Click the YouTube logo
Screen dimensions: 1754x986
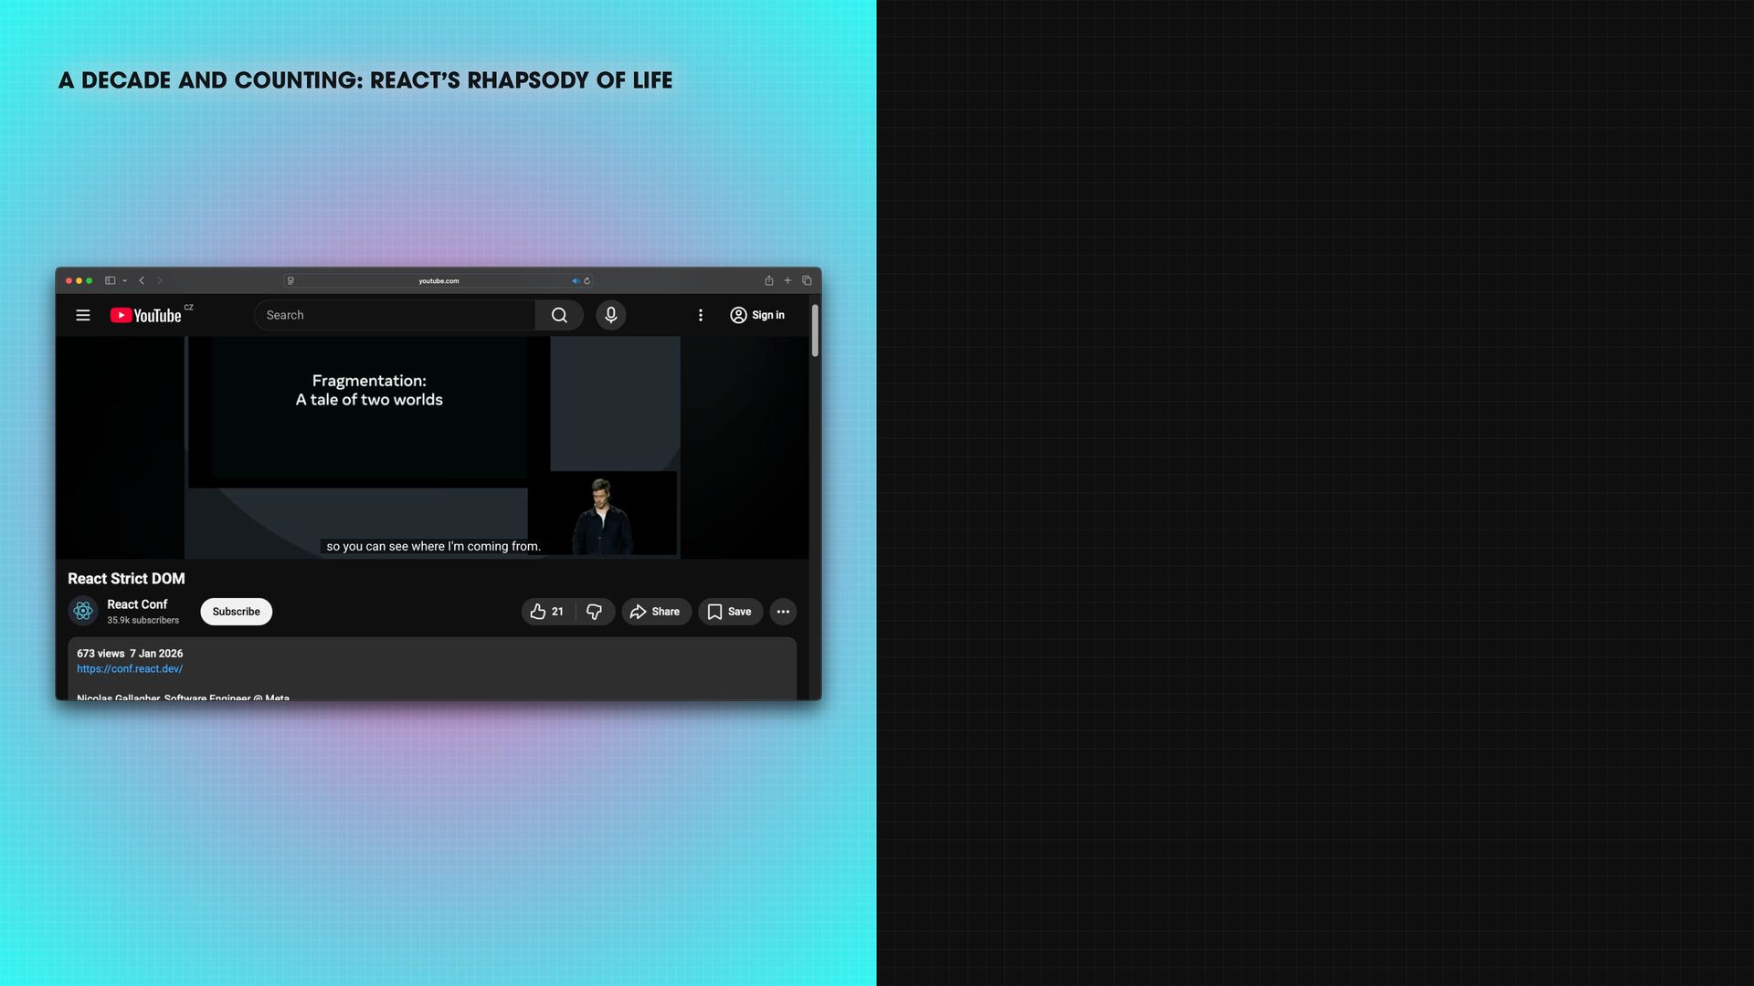click(146, 315)
